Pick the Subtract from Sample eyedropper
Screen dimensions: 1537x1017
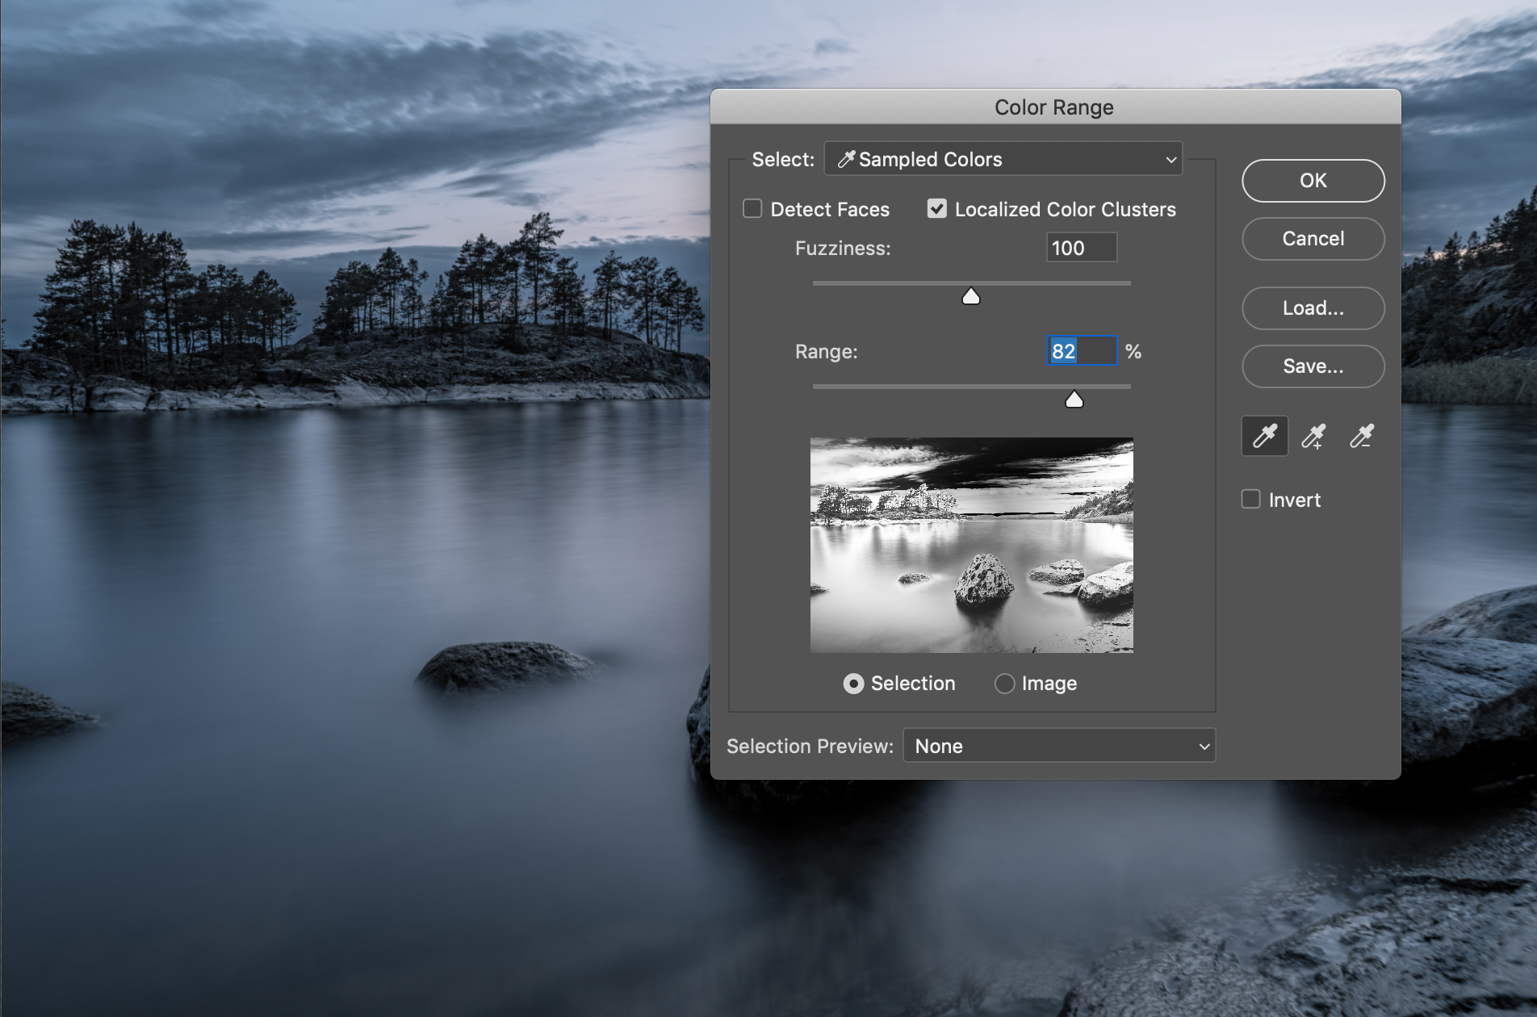(1362, 437)
